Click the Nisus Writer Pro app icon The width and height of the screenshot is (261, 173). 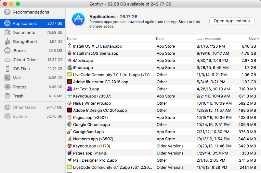pos(70,103)
